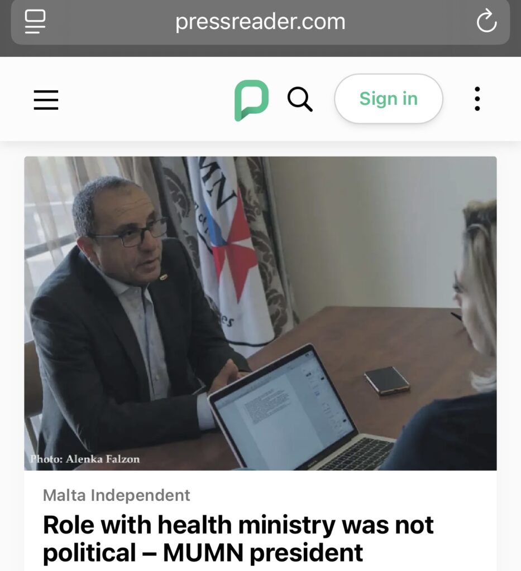Screen dimensions: 521x571
Task: Open the hamburger navigation menu
Action: tap(46, 99)
